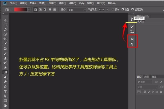
Task: Click the 不透明度 100% opacity field
Action: click(x=102, y=10)
